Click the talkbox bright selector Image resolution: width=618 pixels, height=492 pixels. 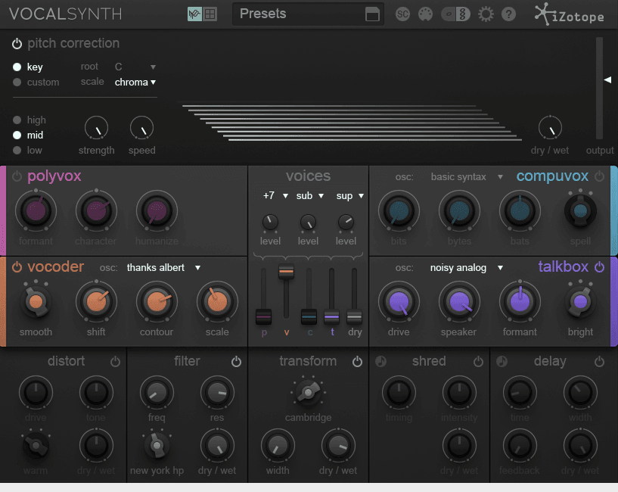click(580, 301)
